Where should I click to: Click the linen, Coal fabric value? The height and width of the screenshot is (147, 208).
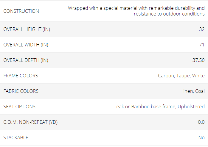pyautogui.click(x=193, y=91)
